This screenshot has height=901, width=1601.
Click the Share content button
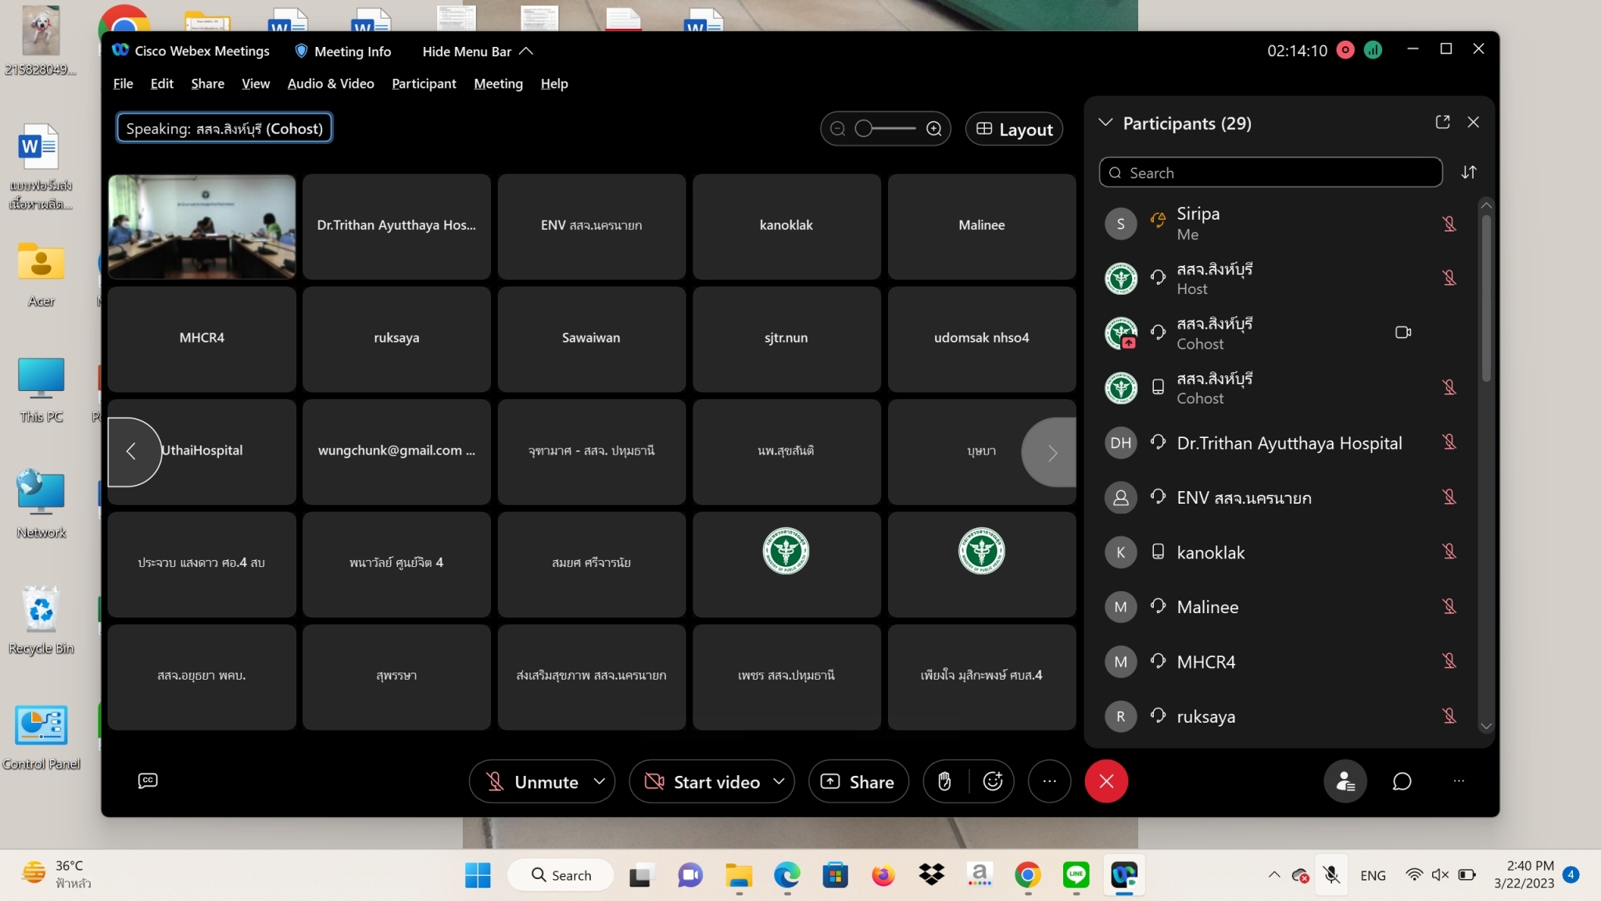pyautogui.click(x=858, y=781)
